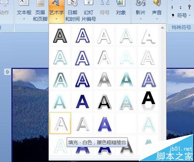The width and height of the screenshot is (194, 162).
Task: Select dotted outline WordArt in bottom row
Action: (x=60, y=146)
